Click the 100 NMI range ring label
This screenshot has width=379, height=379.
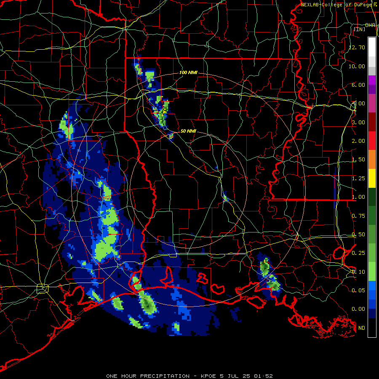point(188,72)
